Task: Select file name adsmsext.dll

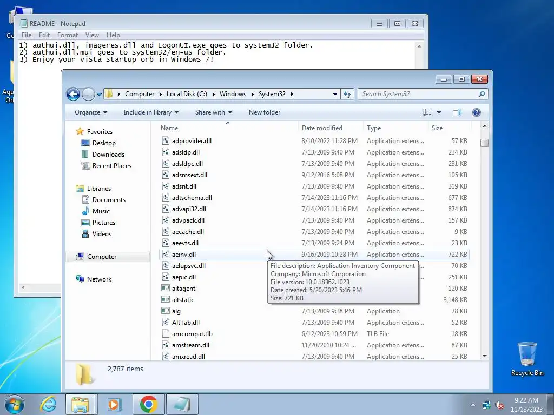Action: point(189,175)
